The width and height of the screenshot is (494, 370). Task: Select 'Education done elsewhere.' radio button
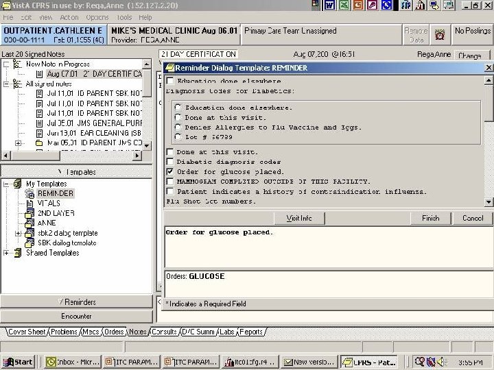pyautogui.click(x=178, y=108)
